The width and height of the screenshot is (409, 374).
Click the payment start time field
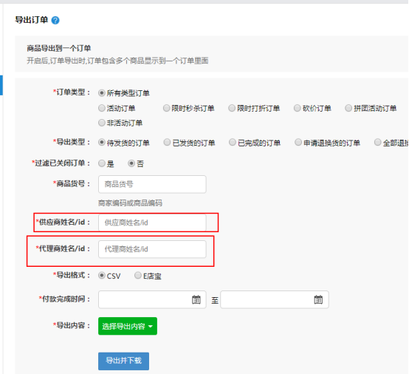(152, 299)
